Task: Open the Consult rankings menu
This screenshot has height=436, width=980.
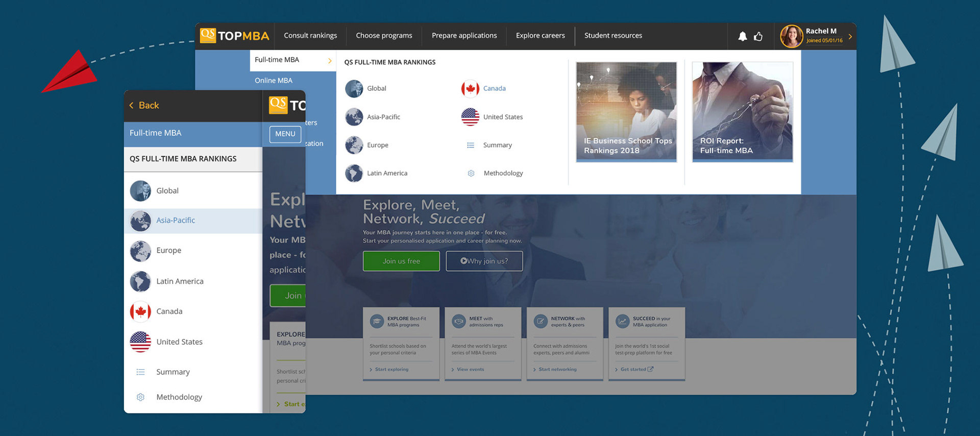Action: coord(310,36)
